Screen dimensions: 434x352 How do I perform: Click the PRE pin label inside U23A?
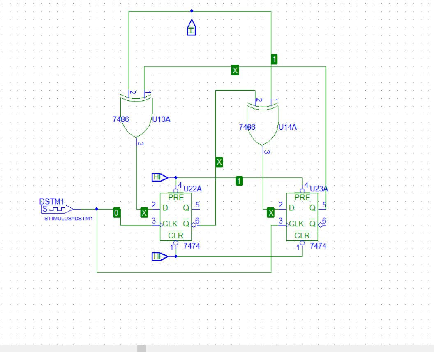(x=302, y=198)
